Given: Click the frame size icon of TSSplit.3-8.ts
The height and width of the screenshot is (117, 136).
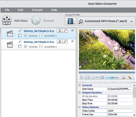Looking at the screenshot, I should pos(41,36).
